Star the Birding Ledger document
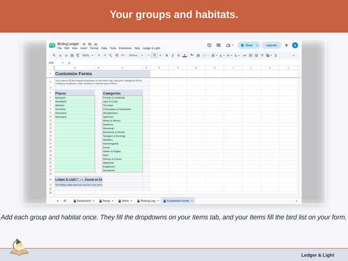Viewport: 348px width, 261px height. [x=84, y=44]
